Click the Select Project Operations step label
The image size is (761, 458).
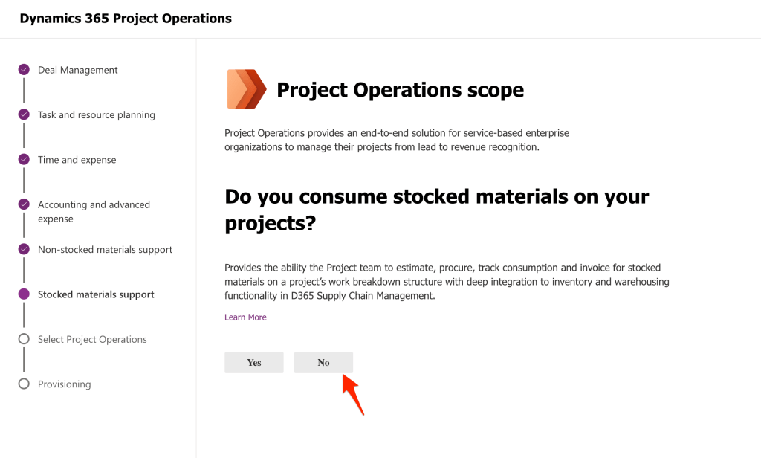click(91, 339)
